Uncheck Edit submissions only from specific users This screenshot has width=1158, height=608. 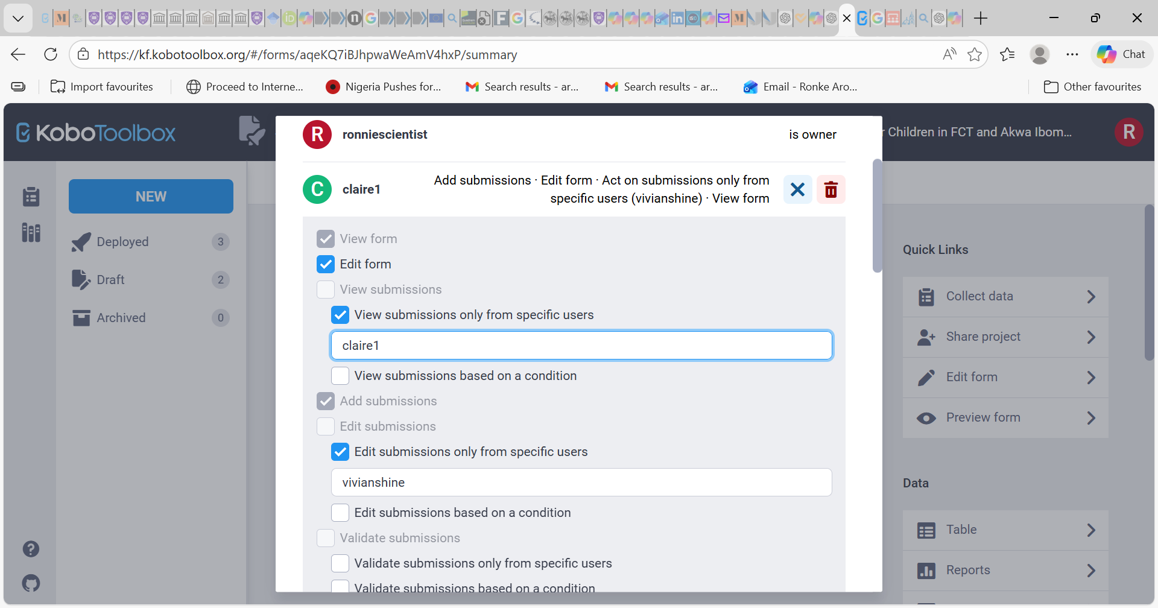(x=340, y=452)
